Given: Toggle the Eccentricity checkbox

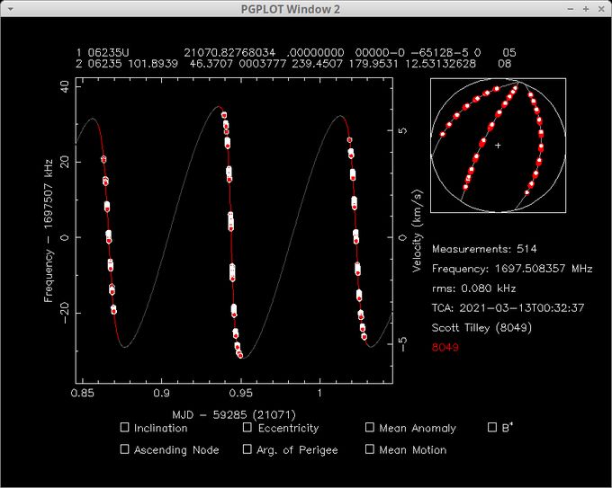Looking at the screenshot, I should pyautogui.click(x=247, y=427).
